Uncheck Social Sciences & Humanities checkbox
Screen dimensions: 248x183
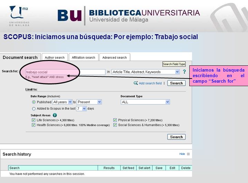[115, 125]
